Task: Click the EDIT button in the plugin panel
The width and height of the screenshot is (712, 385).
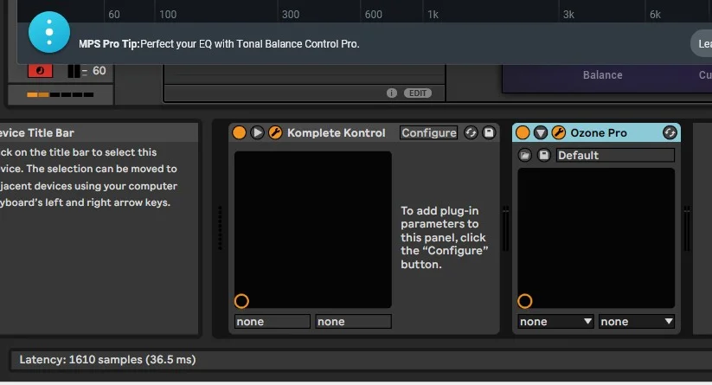Action: coord(418,93)
